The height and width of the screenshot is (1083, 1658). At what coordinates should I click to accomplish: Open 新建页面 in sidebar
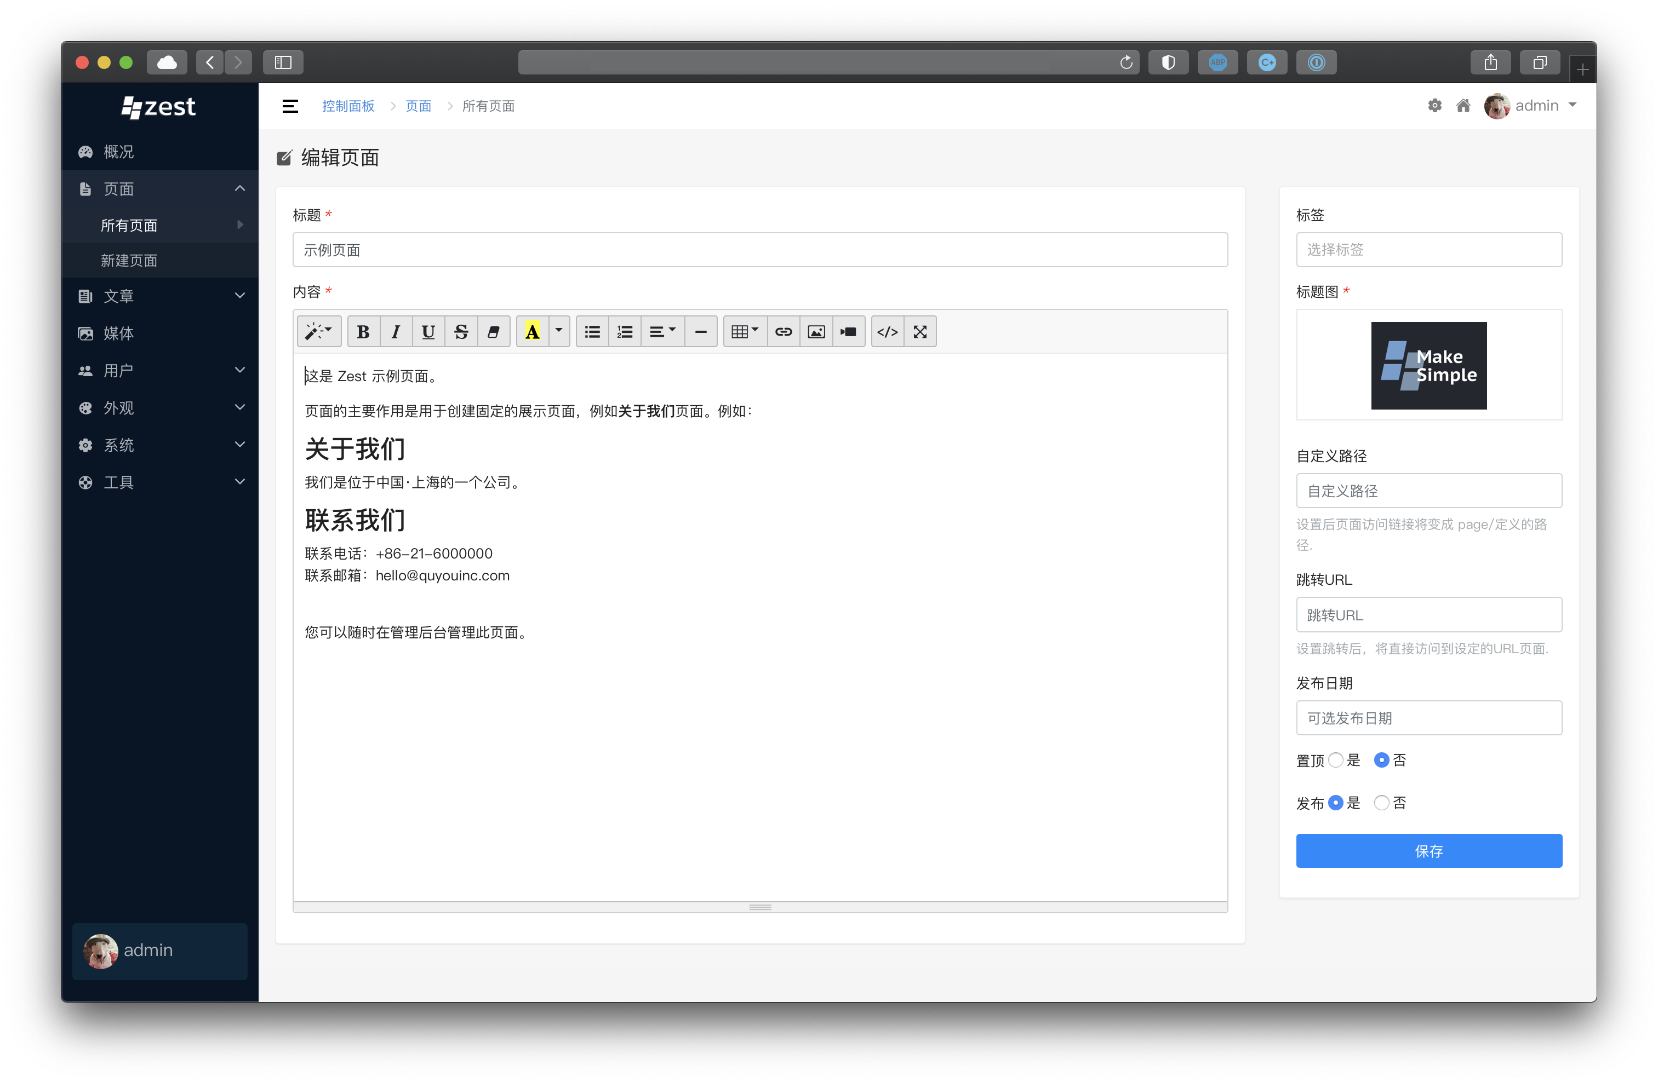point(129,260)
